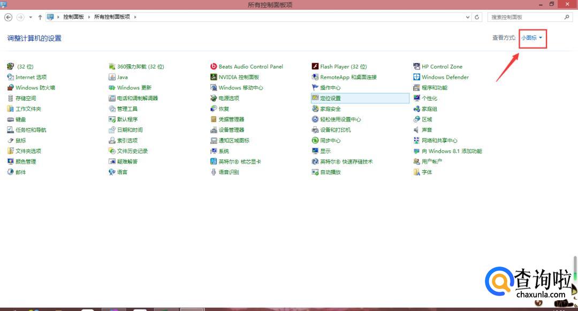Open 疑难解答 link
Screen dimensions: 578x311
click(127, 162)
